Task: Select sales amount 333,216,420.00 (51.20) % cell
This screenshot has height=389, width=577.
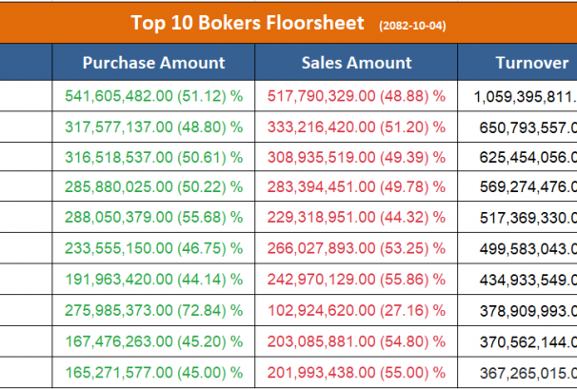Action: [356, 126]
